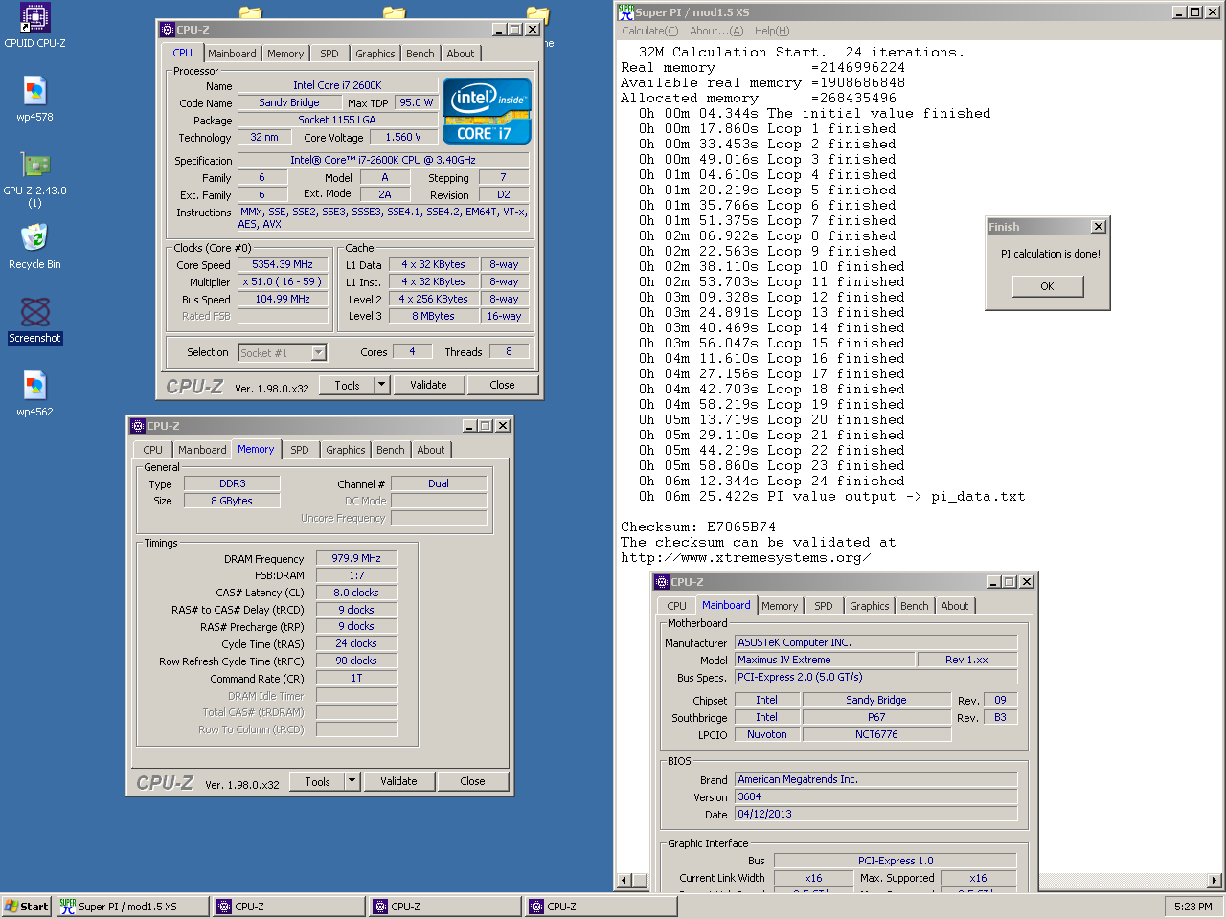Click Super PI horizontal scrollbar right arrow
The image size is (1226, 919).
1215,881
